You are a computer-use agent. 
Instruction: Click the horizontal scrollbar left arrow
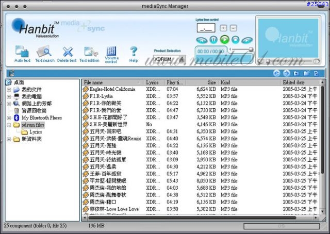[x=85, y=218]
